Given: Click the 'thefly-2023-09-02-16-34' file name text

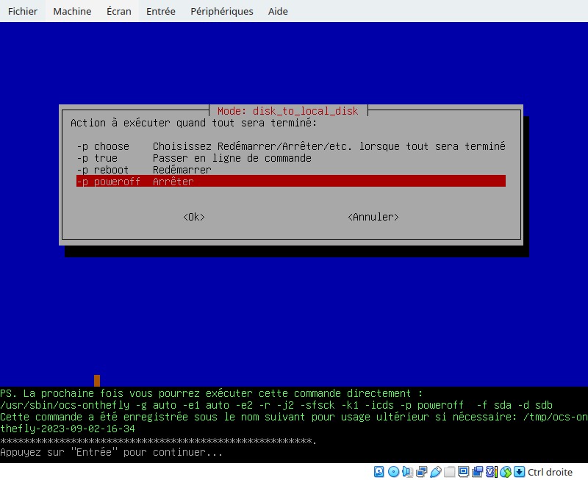Looking at the screenshot, I should tap(68, 429).
